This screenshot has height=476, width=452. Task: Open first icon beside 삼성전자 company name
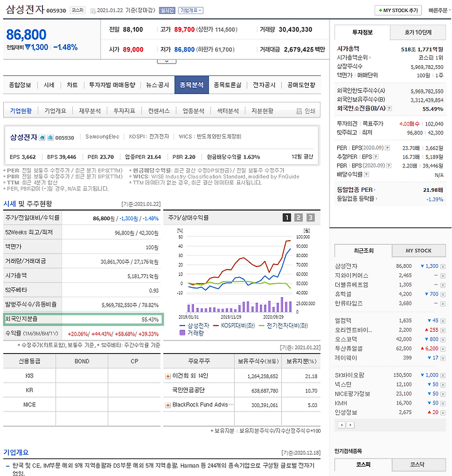pos(42,137)
